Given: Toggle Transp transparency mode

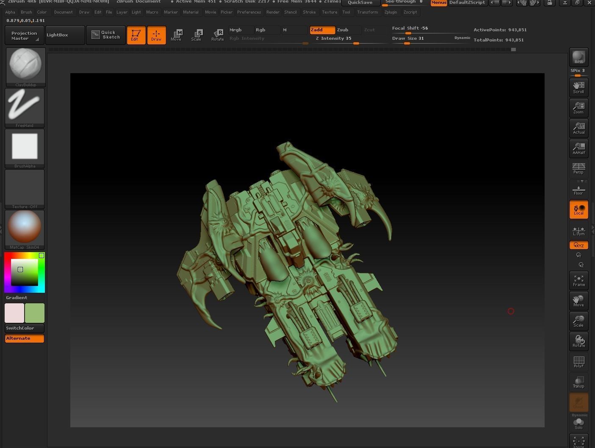Looking at the screenshot, I should (x=578, y=382).
